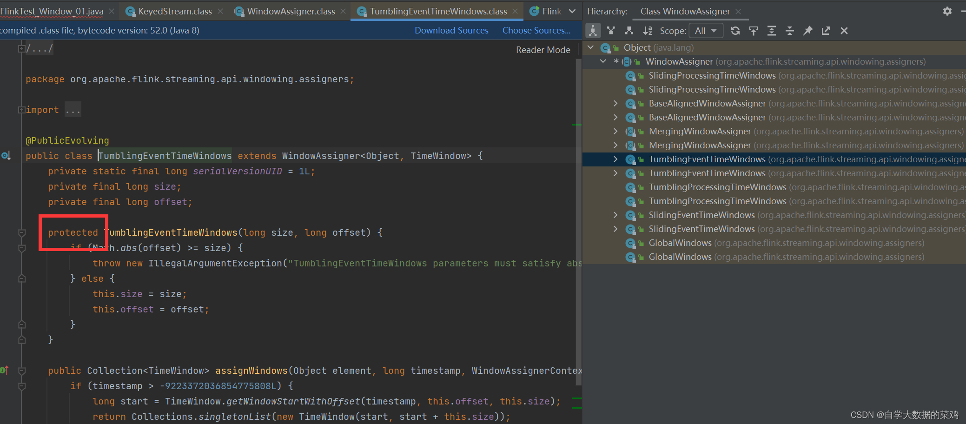Screen dimensions: 966x424
Task: Pin the hierarchy tab
Action: click(808, 31)
